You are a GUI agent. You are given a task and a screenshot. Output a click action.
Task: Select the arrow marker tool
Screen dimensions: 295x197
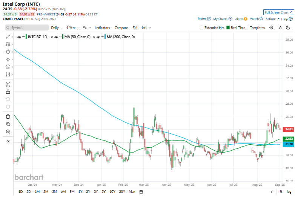[8, 60]
